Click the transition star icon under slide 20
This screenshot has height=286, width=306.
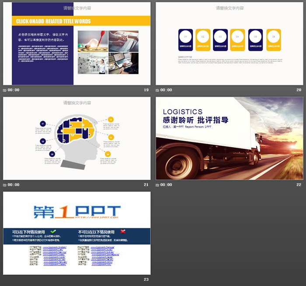click(158, 90)
